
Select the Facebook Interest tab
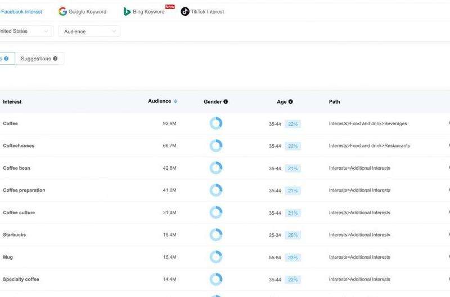point(21,12)
